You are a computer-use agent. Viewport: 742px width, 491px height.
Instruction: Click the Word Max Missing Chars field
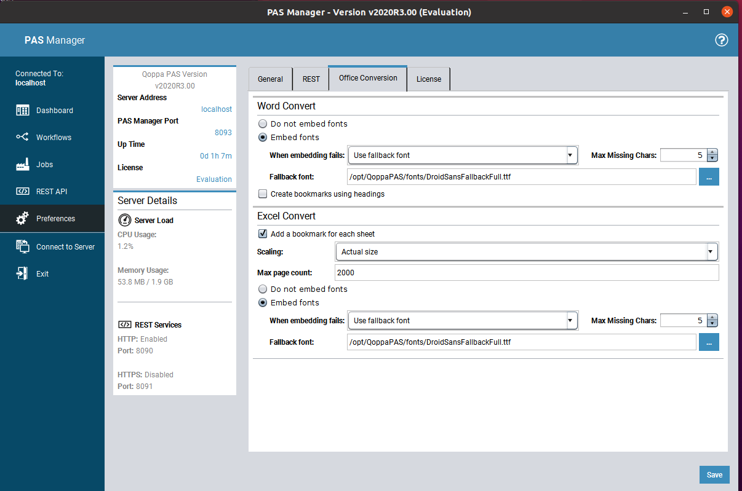tap(684, 155)
